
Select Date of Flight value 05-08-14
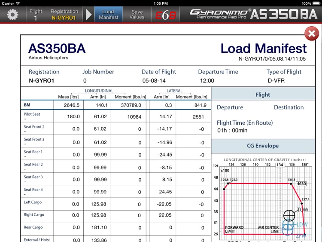pyautogui.click(x=154, y=81)
